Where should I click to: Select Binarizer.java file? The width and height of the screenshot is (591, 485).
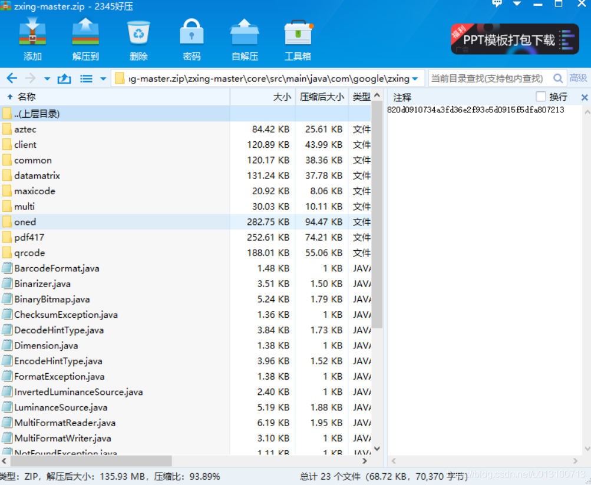[186, 284]
